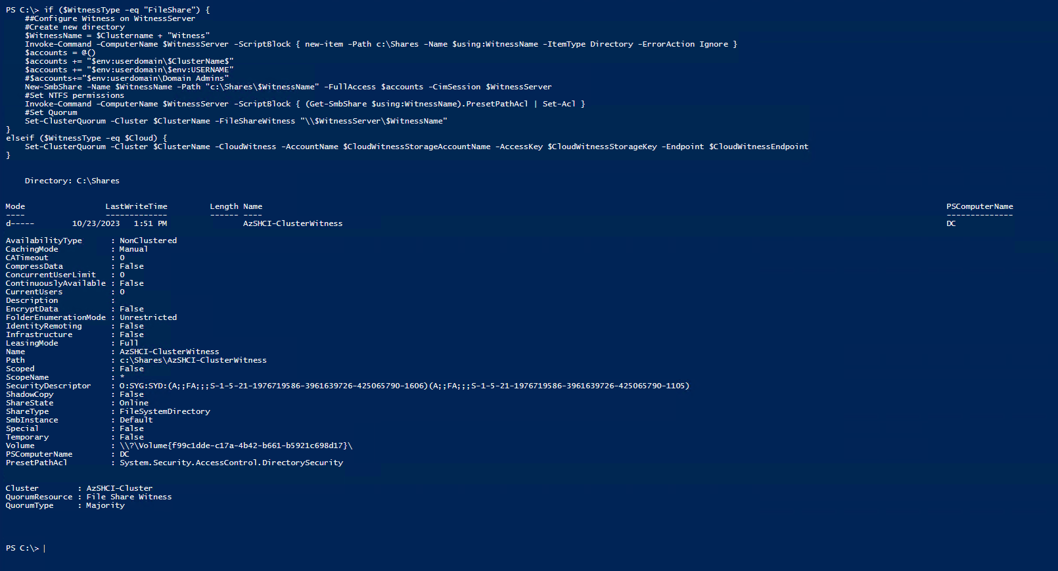This screenshot has height=571, width=1058.
Task: Click the blinking cursor at the bottom PS C:\> prompt
Action: point(45,549)
